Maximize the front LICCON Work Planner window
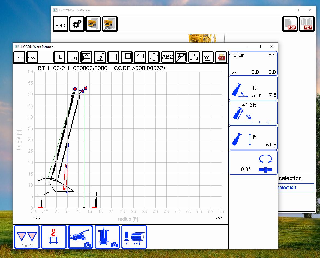The width and height of the screenshot is (320, 258). [x=259, y=47]
